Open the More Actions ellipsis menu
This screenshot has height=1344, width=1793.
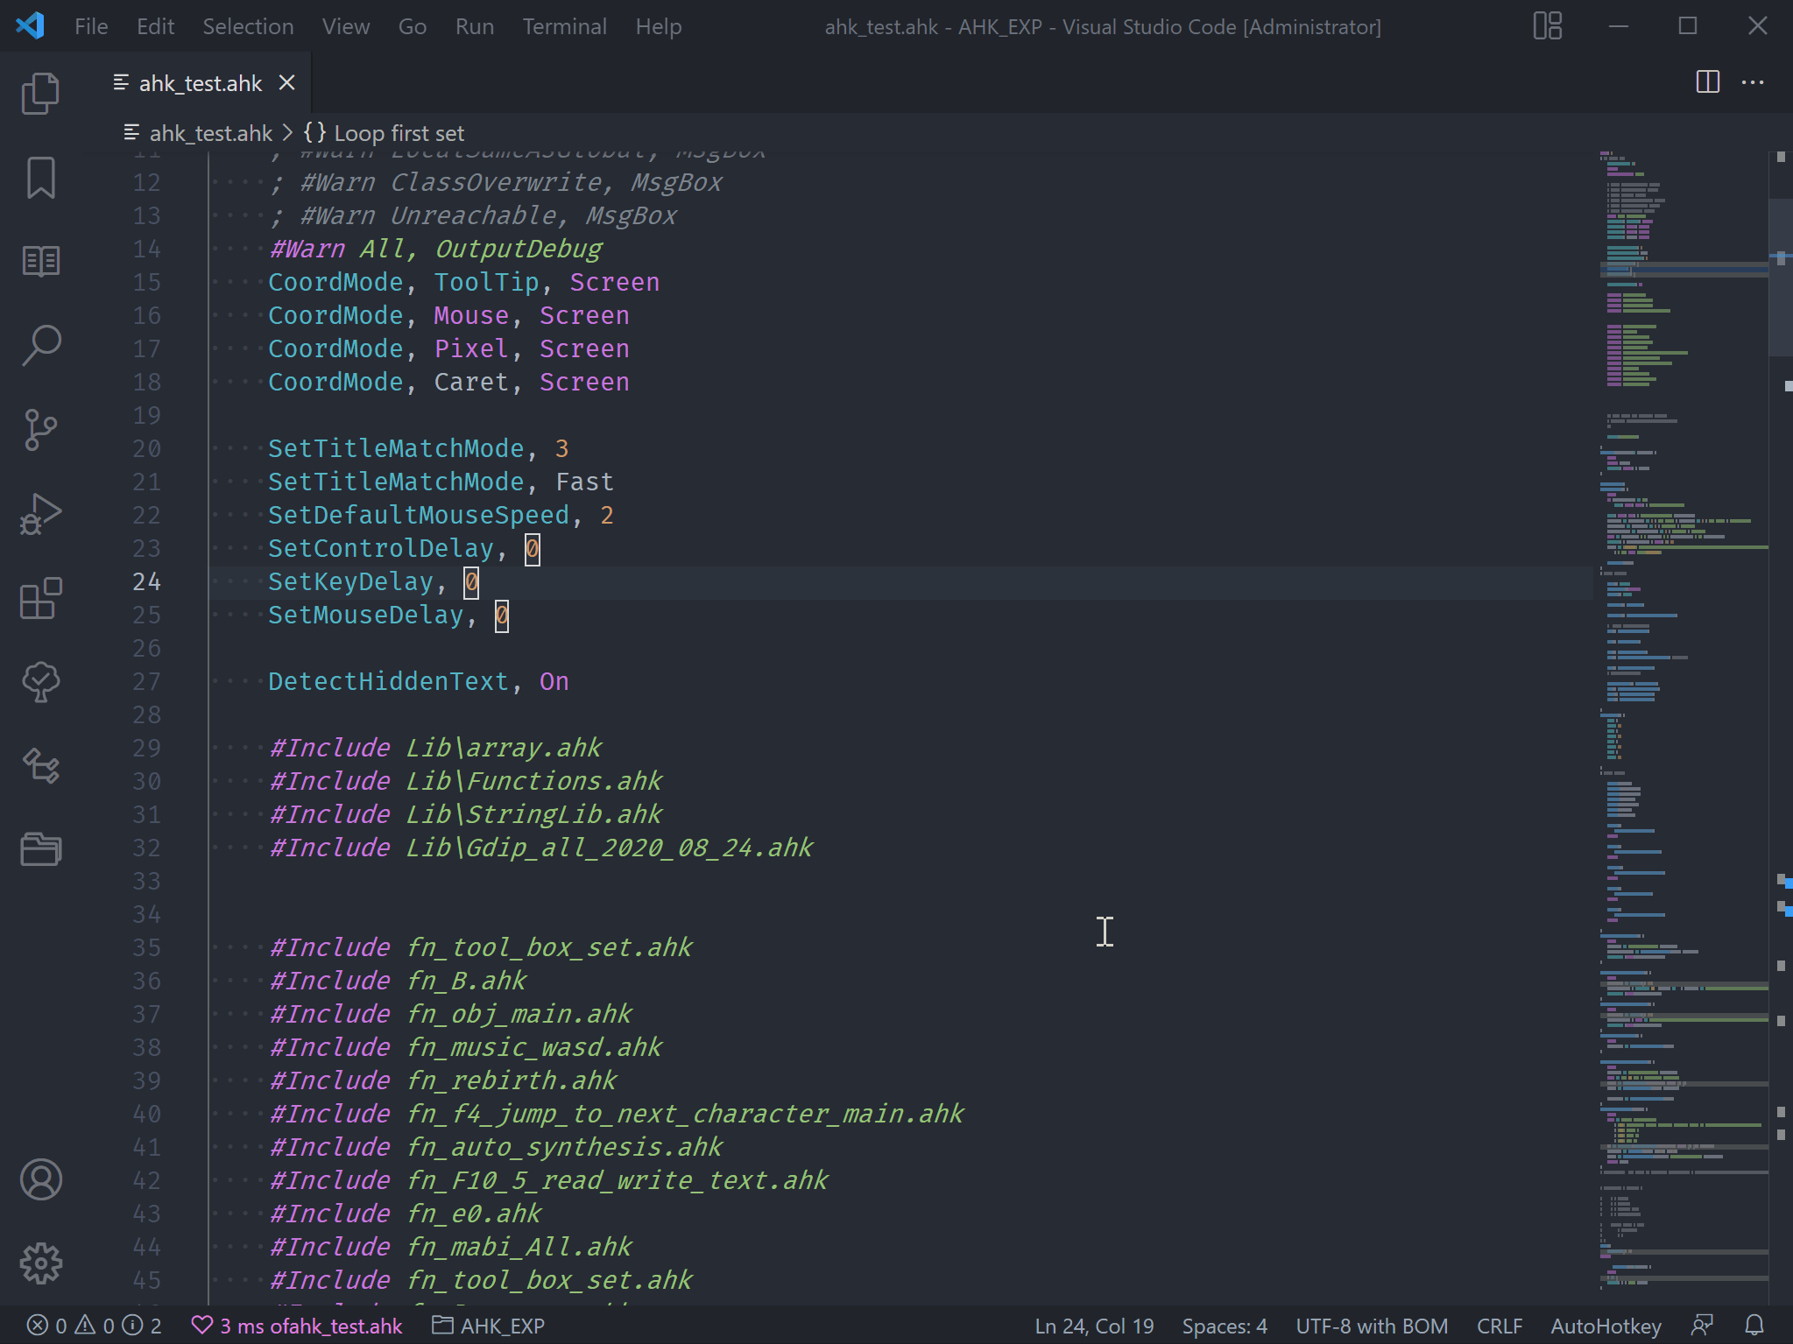(x=1753, y=82)
